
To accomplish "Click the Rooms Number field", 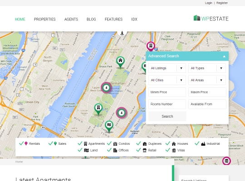I will [167, 104].
